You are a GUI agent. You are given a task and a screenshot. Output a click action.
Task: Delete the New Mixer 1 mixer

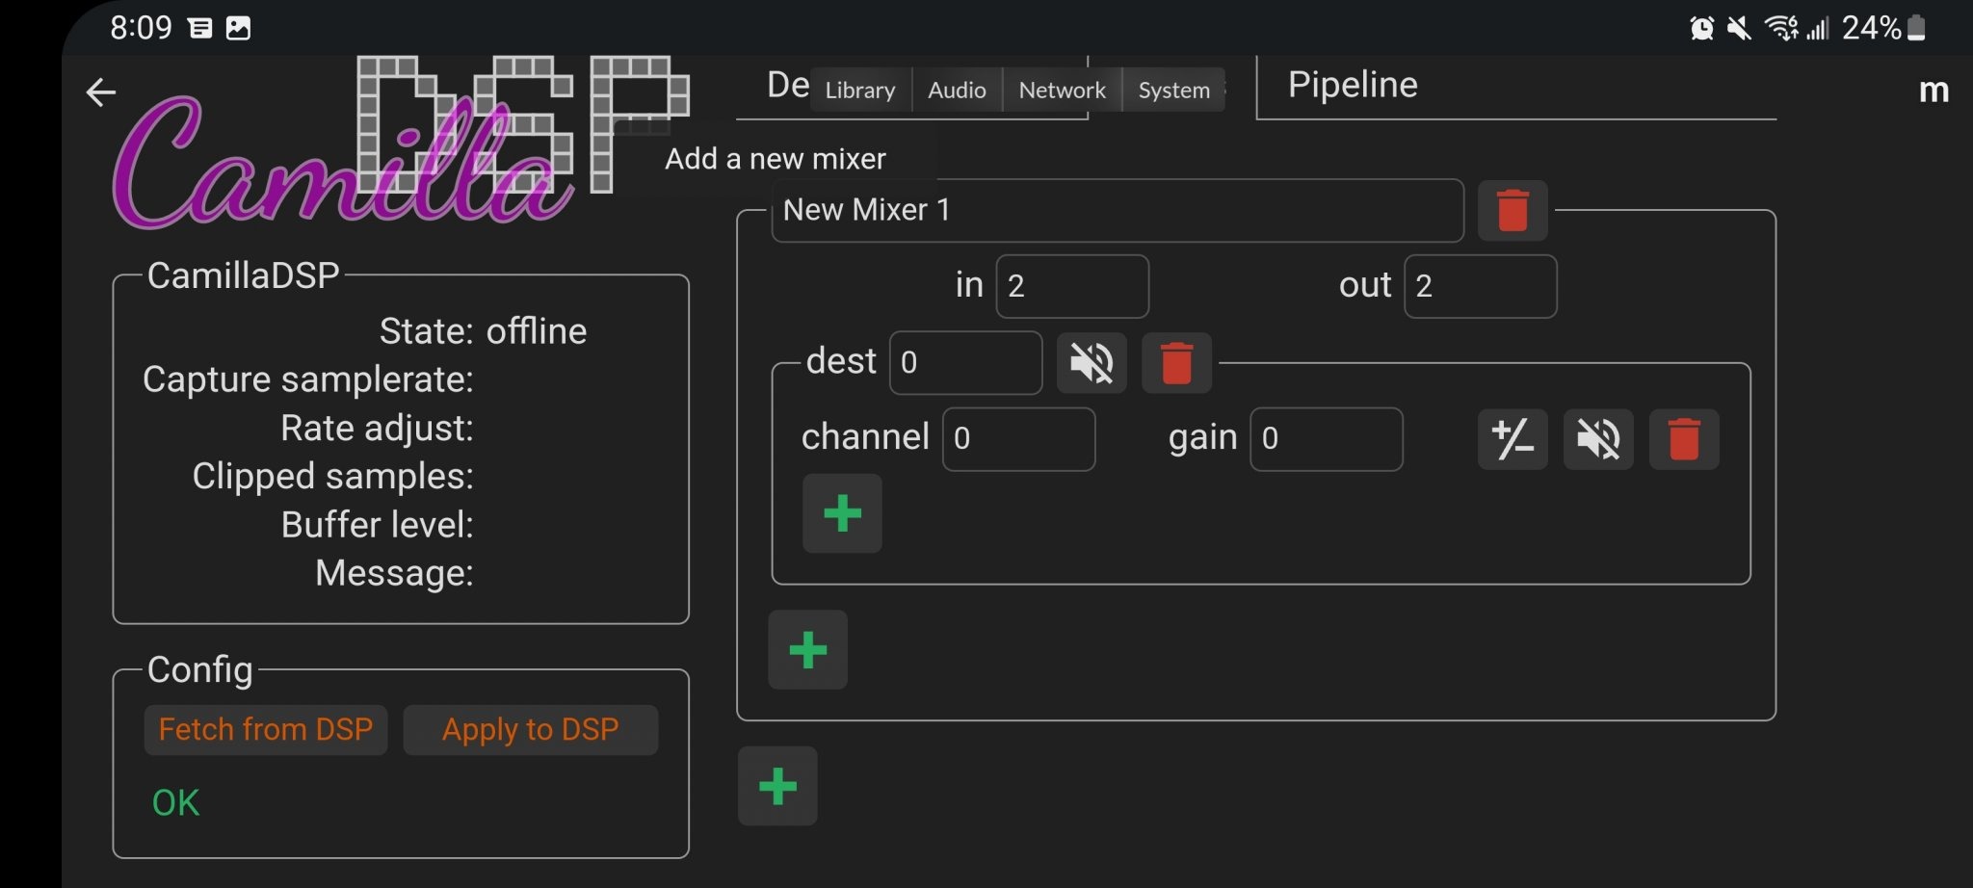[x=1513, y=210]
